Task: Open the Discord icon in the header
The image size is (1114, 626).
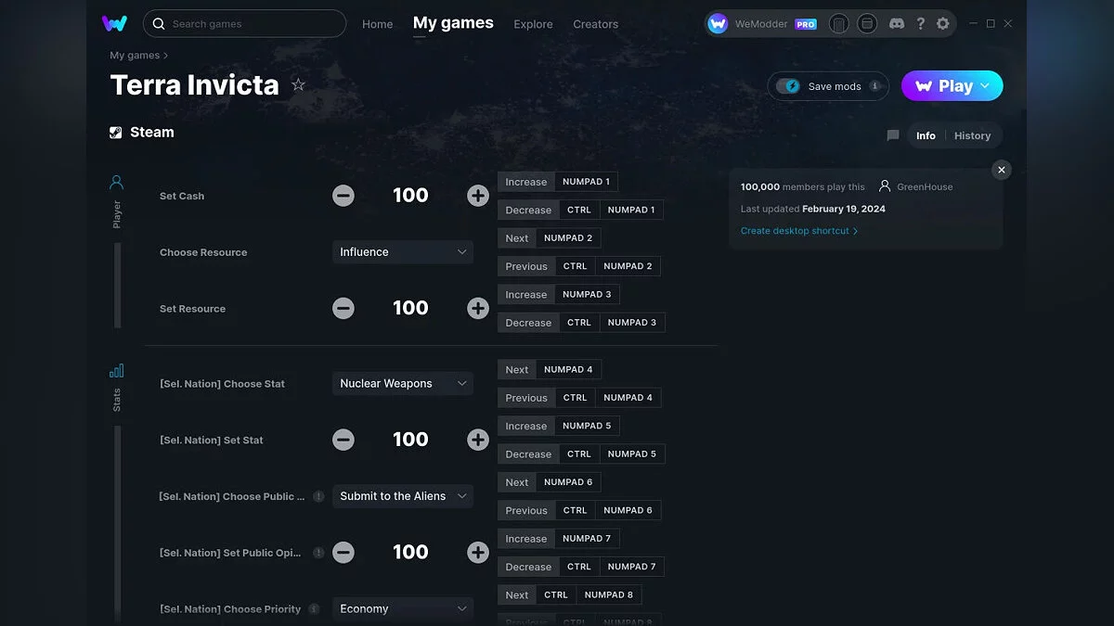Action: 896,24
